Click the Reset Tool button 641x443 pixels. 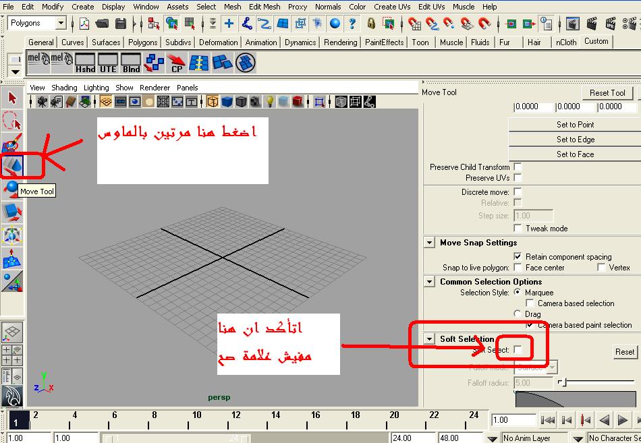point(607,93)
